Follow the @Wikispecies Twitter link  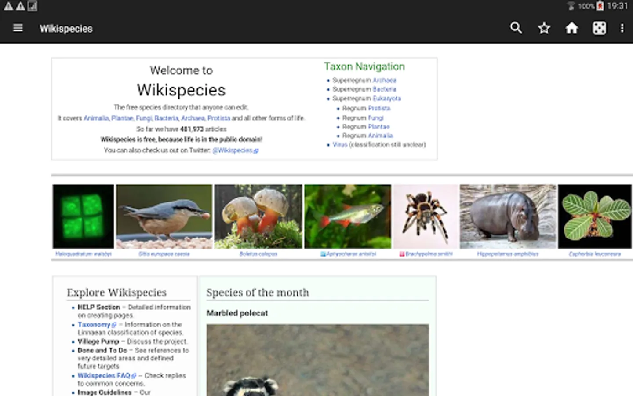pos(235,150)
